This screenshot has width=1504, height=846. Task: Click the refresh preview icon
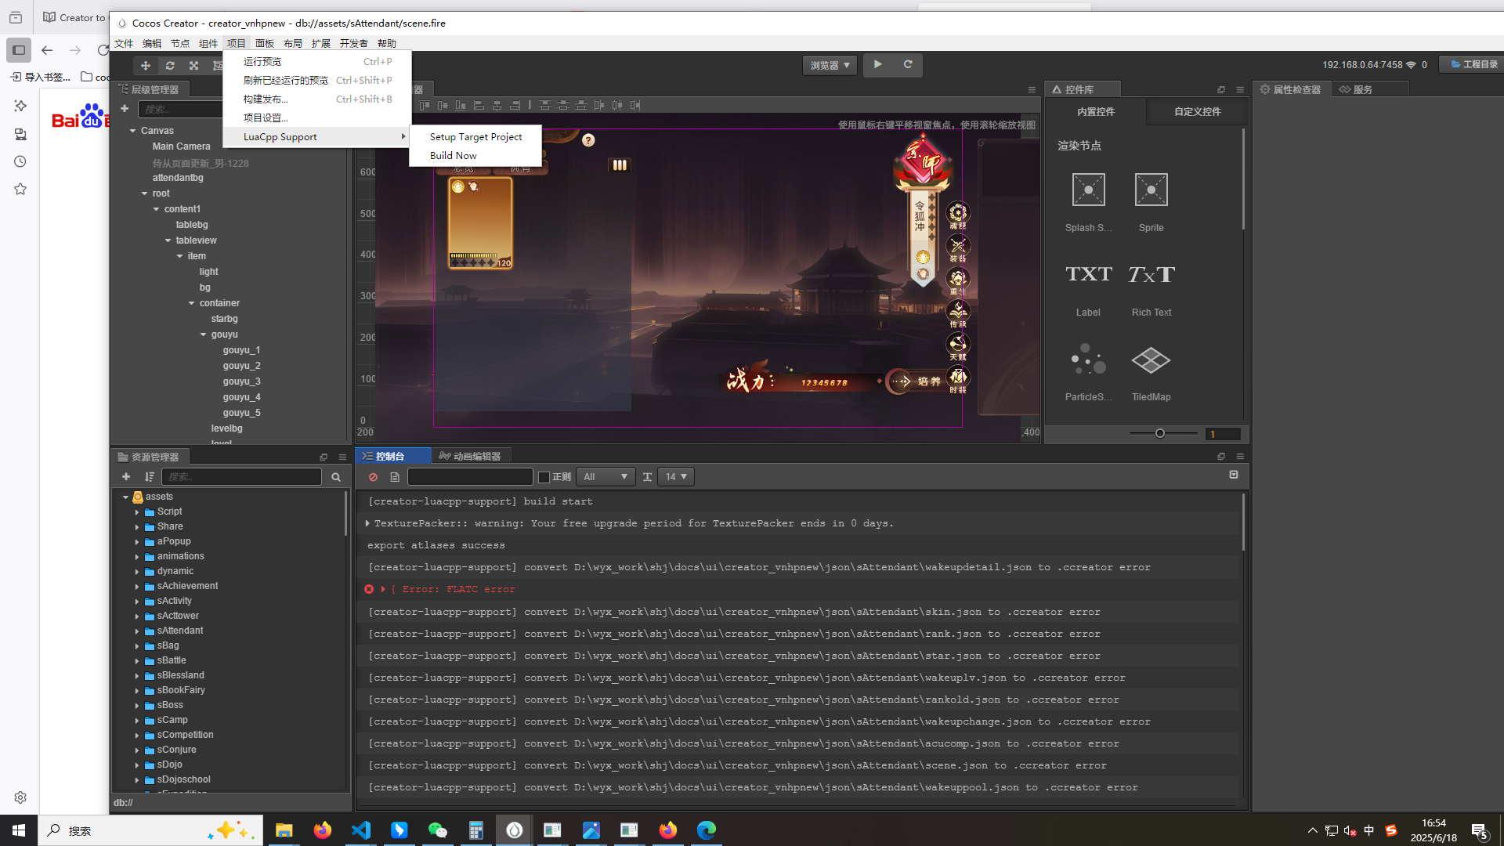pyautogui.click(x=908, y=65)
